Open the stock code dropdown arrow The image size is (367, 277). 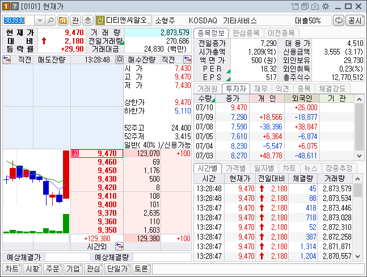[x=40, y=20]
